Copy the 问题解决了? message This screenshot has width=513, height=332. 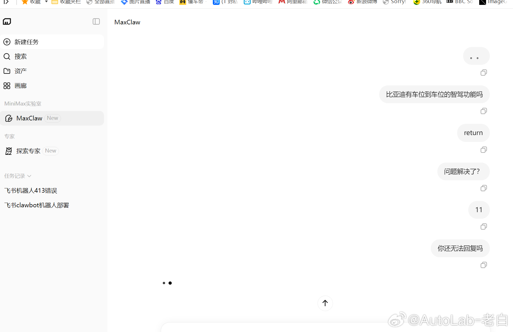tap(484, 188)
